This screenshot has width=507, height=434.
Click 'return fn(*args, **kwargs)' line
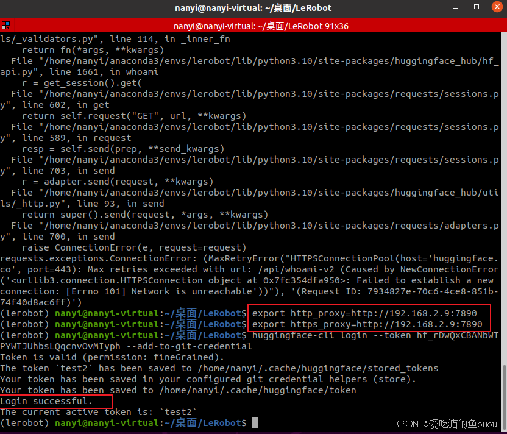coord(93,50)
